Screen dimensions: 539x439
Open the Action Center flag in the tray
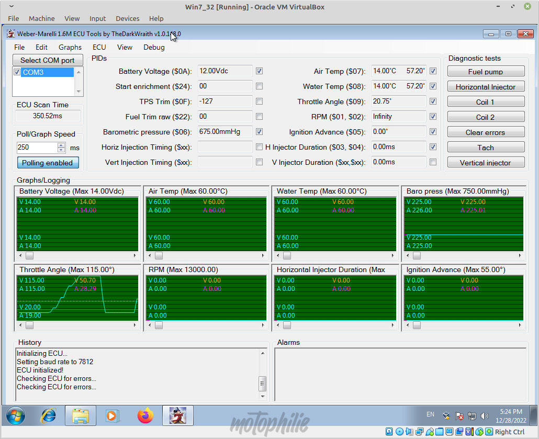coord(459,415)
